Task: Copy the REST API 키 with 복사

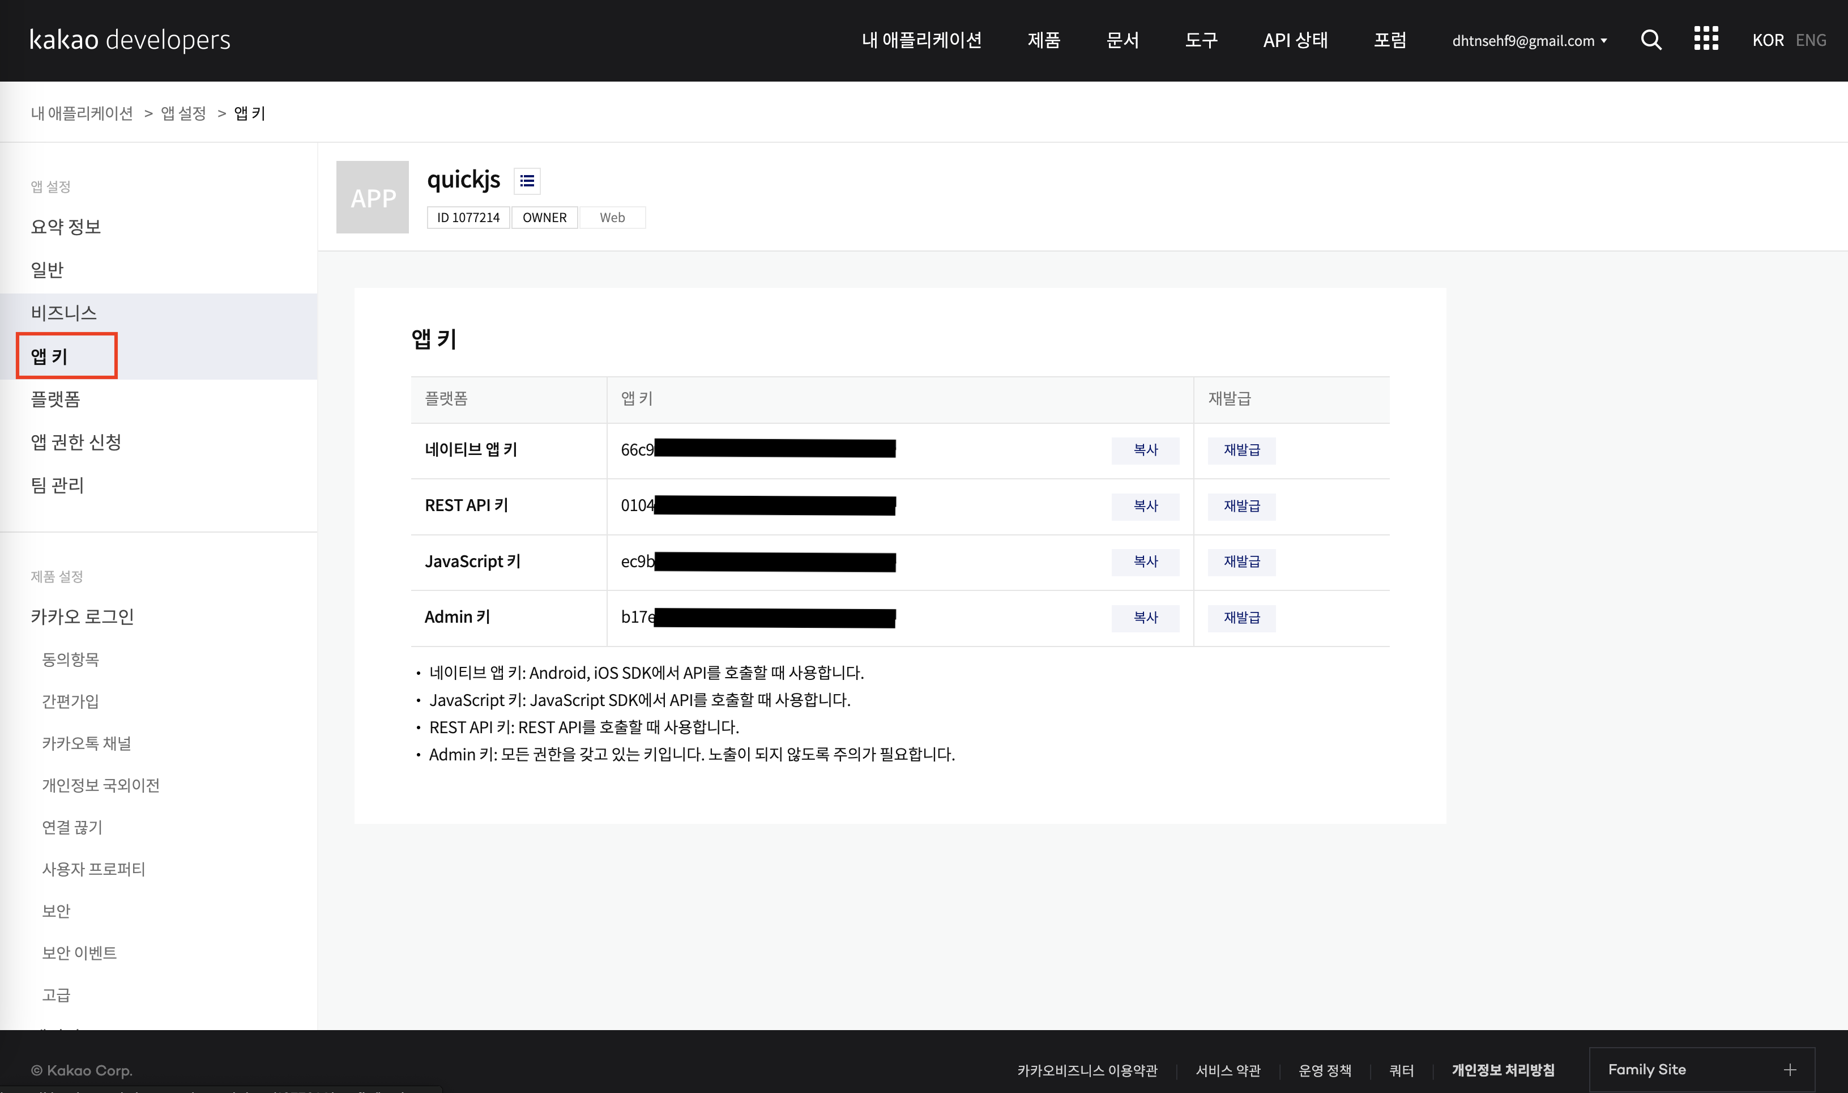Action: pyautogui.click(x=1145, y=506)
